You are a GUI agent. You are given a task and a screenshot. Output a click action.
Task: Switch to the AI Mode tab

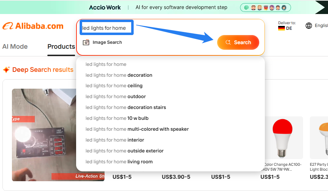coord(15,46)
